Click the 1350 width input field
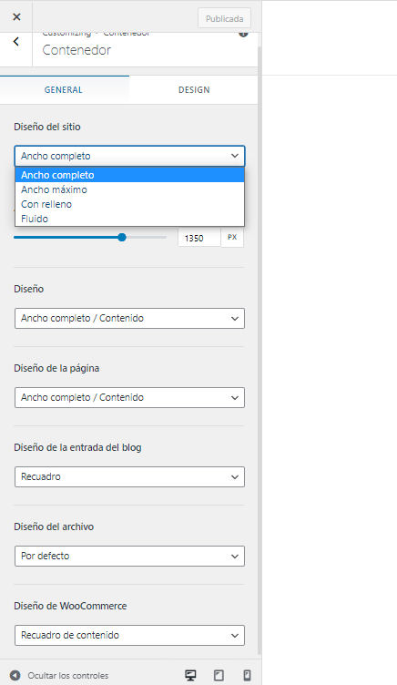The width and height of the screenshot is (397, 685). tap(199, 238)
